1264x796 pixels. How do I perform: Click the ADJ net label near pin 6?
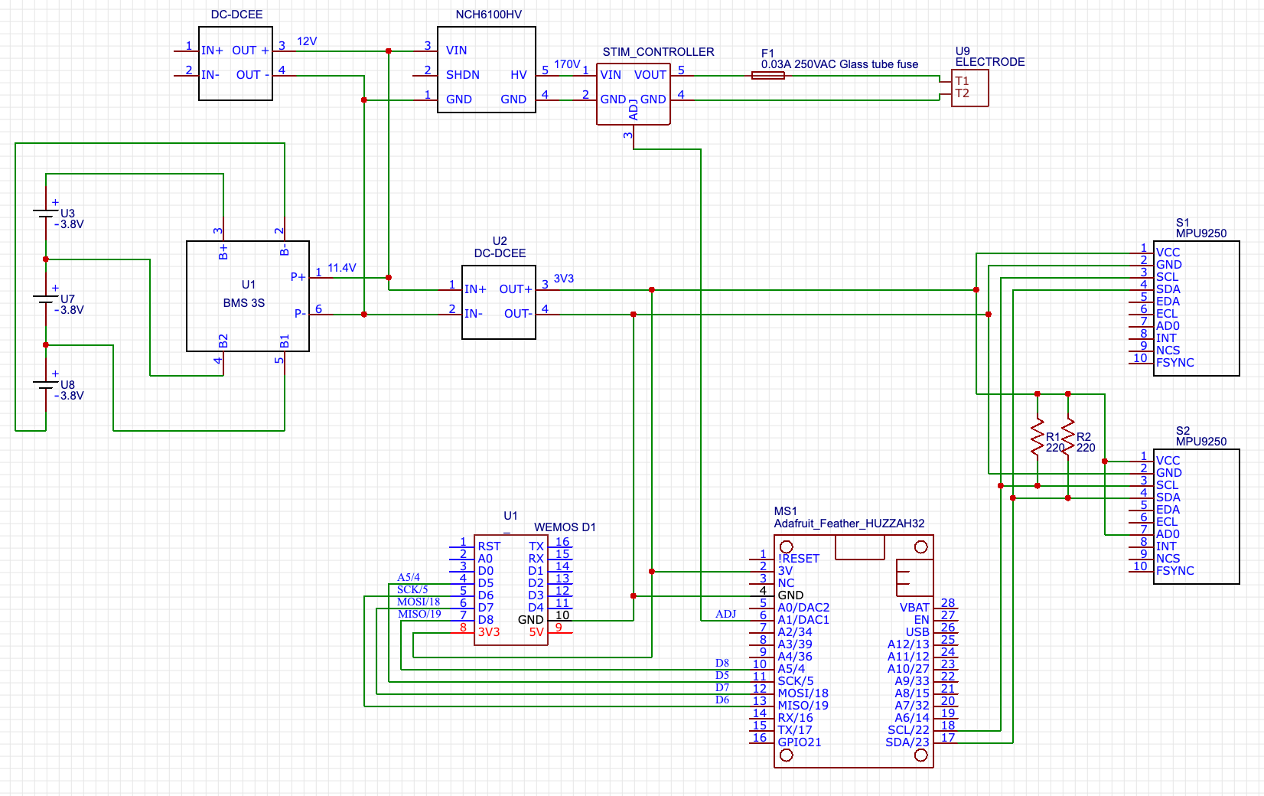coord(725,614)
